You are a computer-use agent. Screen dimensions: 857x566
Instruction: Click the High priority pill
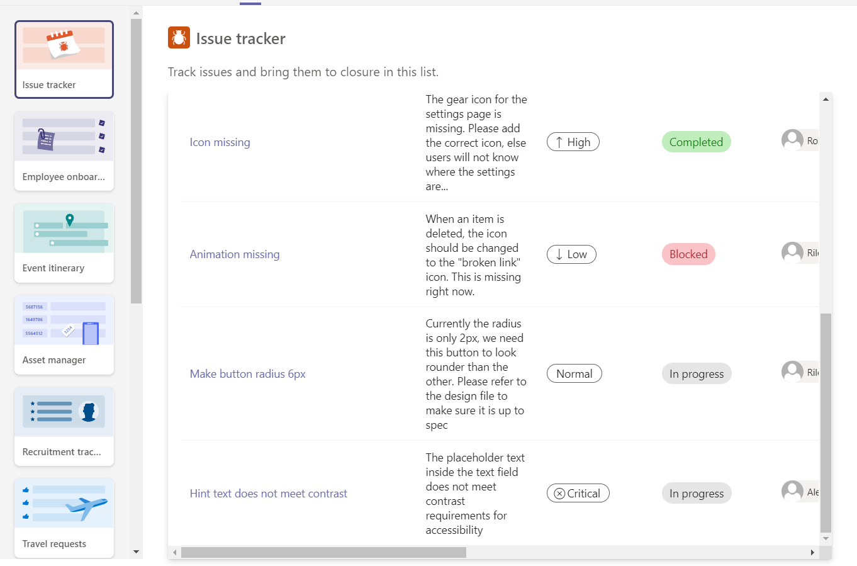pos(573,142)
